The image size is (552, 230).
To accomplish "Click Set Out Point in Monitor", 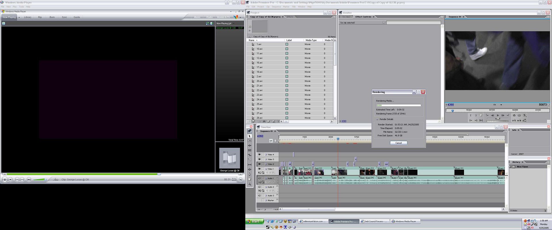I will click(476, 115).
